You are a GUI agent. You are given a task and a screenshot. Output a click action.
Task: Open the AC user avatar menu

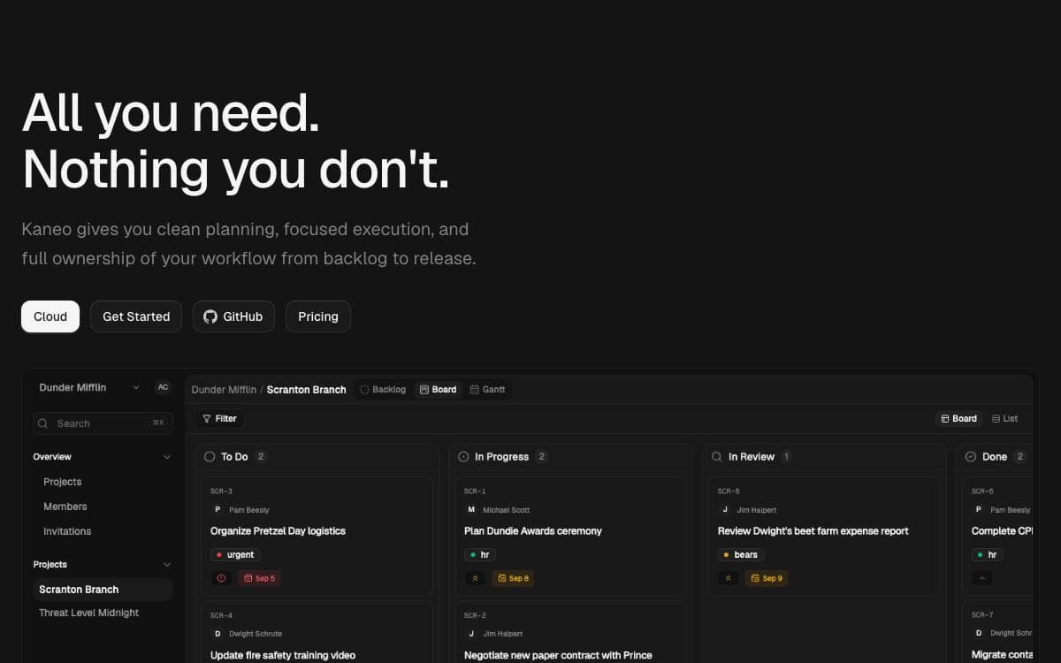pyautogui.click(x=163, y=387)
